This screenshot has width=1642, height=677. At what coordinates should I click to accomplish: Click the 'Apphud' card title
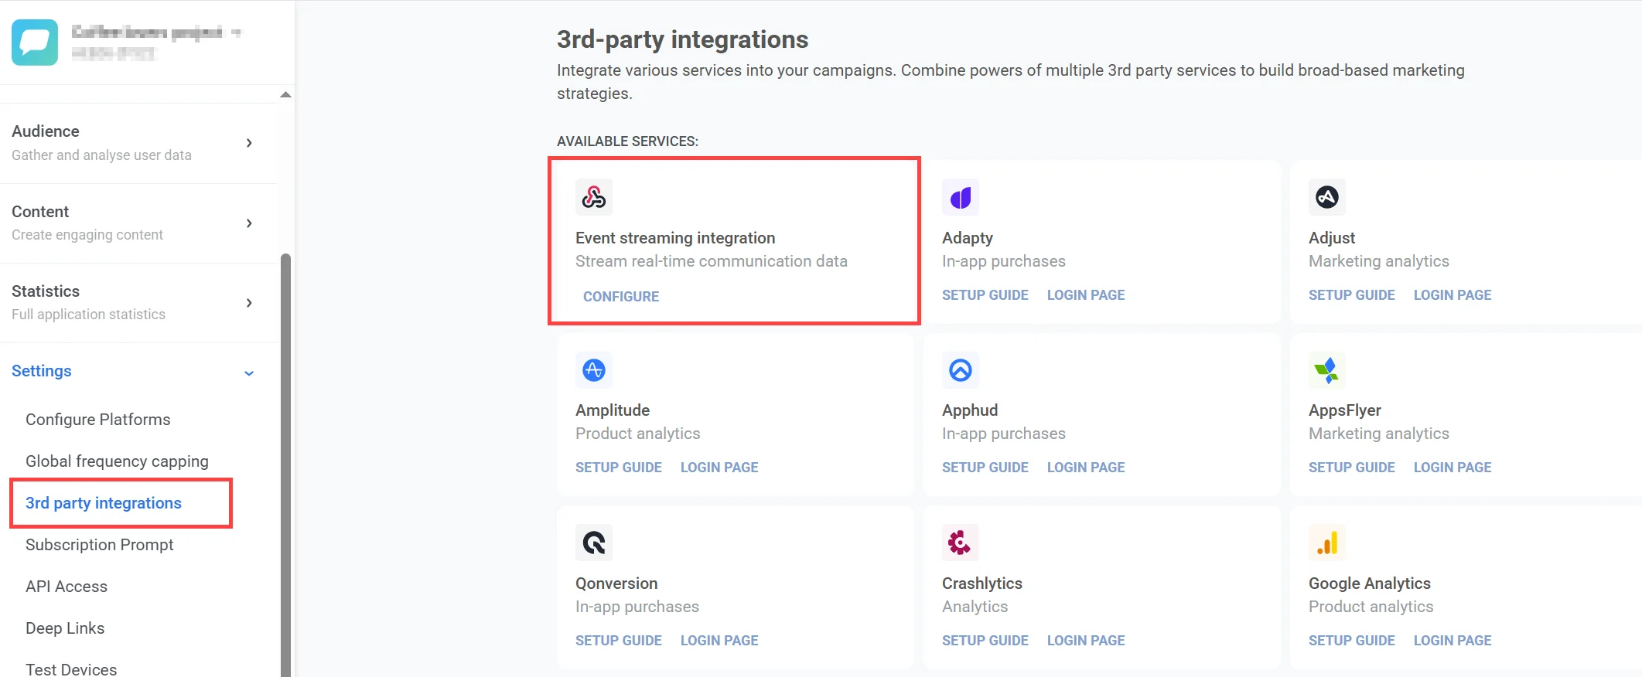coord(970,410)
